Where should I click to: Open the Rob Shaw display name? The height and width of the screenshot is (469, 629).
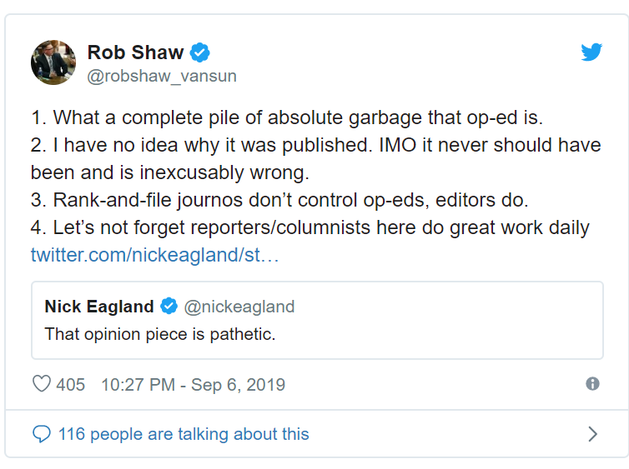click(136, 52)
